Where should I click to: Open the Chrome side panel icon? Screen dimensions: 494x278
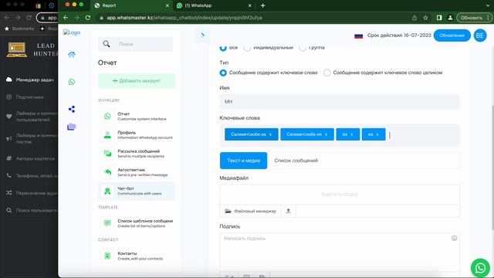coord(439,18)
